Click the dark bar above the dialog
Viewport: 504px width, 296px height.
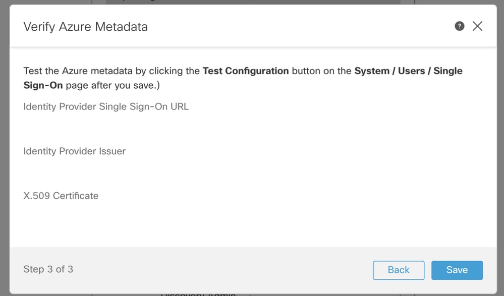coord(253,2)
